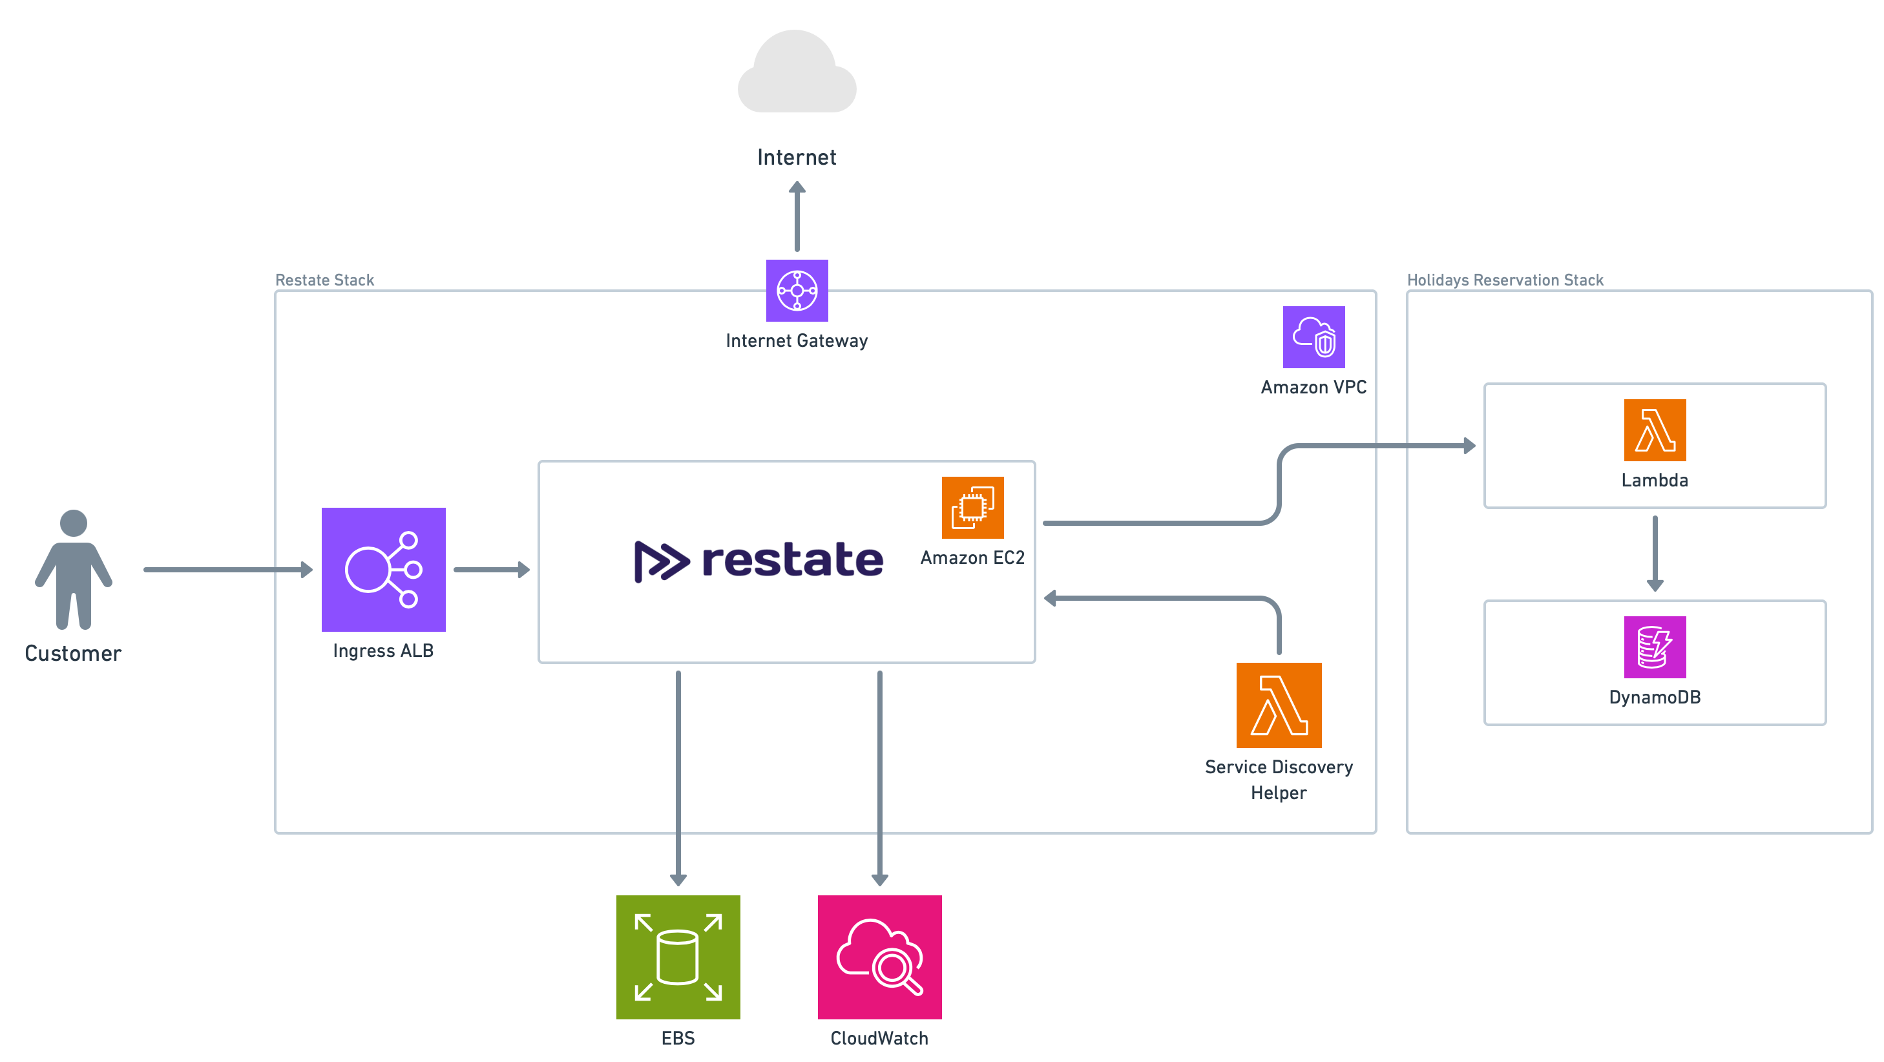
Task: Click the Lambda icon in Holidays Reservation Stack
Action: pos(1655,430)
